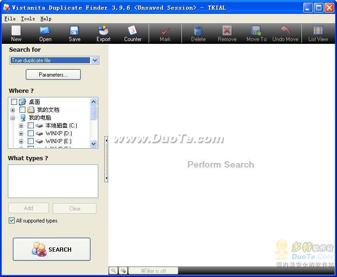Check the 桌面 checkbox
Image resolution: width=337 pixels, height=277 pixels.
point(14,102)
